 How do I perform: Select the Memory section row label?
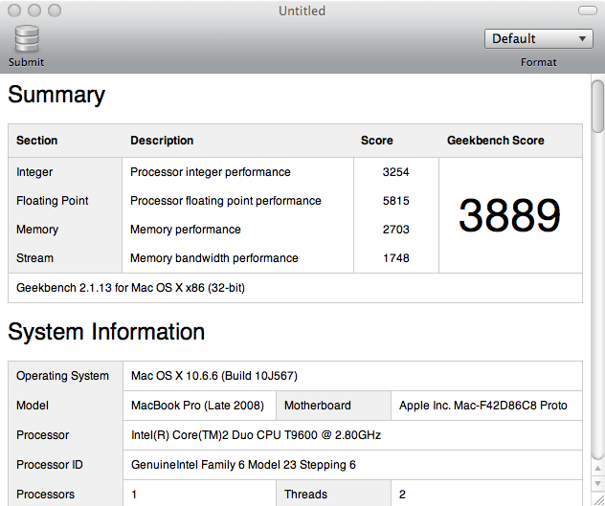37,230
